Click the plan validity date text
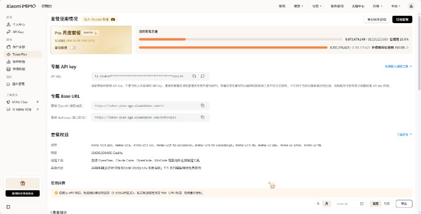Image resolution: width=421 pixels, height=214 pixels. [74, 41]
